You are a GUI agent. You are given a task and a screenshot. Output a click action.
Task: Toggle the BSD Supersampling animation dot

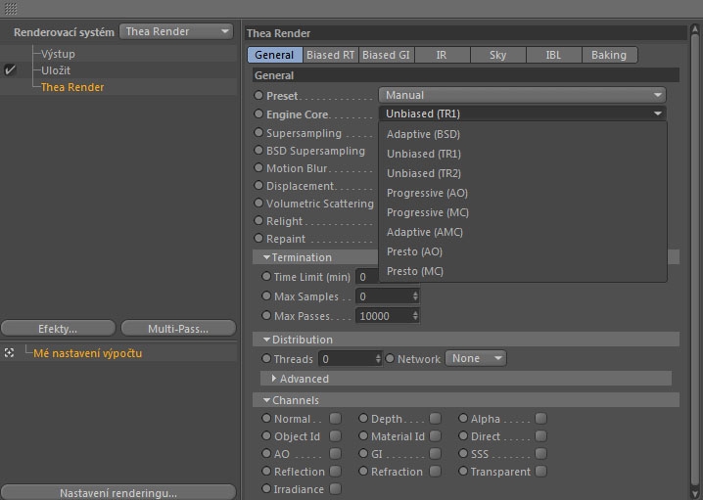coord(258,150)
